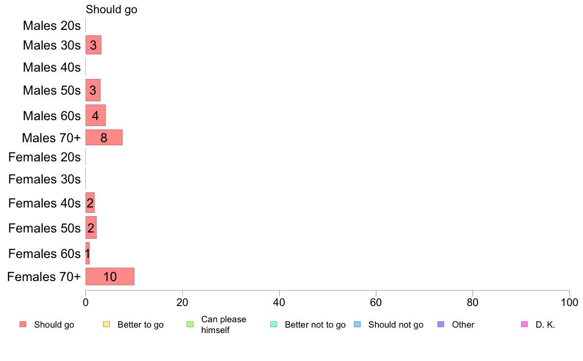Click the purple Other legend swatch
The width and height of the screenshot is (583, 361).
(441, 324)
